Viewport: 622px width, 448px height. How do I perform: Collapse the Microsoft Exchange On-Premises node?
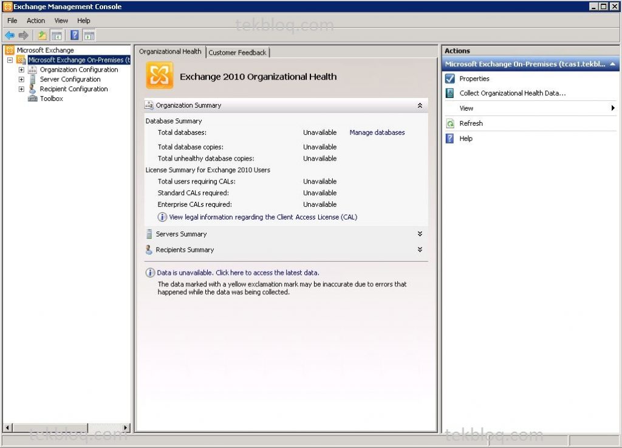10,60
